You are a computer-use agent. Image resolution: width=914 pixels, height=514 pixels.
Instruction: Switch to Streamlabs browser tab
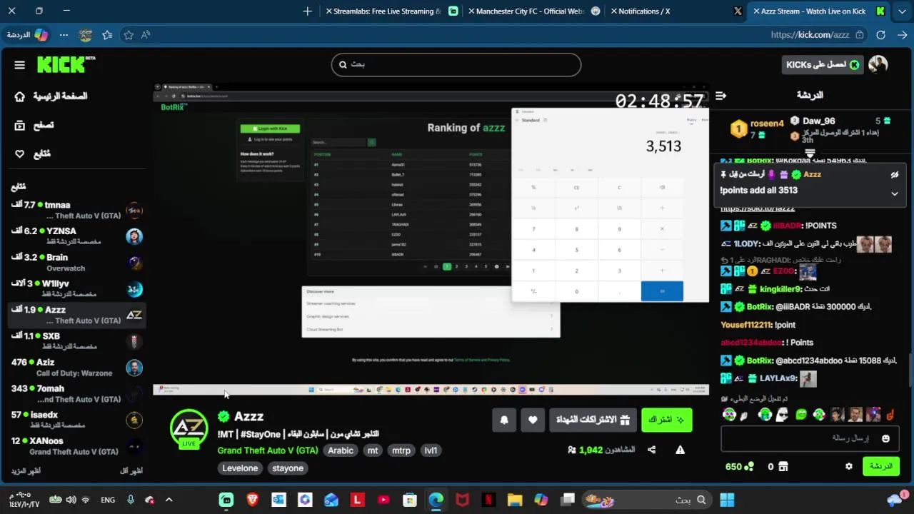(x=391, y=11)
